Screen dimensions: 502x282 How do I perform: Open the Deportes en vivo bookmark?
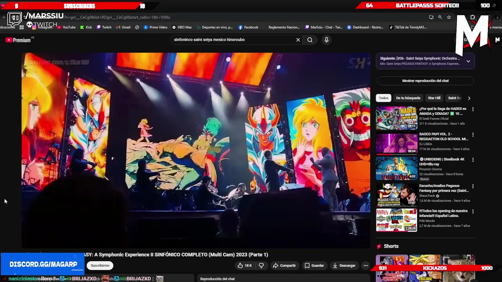[x=215, y=27]
